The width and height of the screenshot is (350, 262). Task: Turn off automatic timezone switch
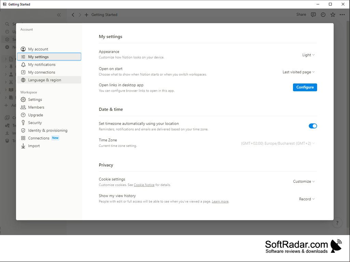[x=313, y=126]
